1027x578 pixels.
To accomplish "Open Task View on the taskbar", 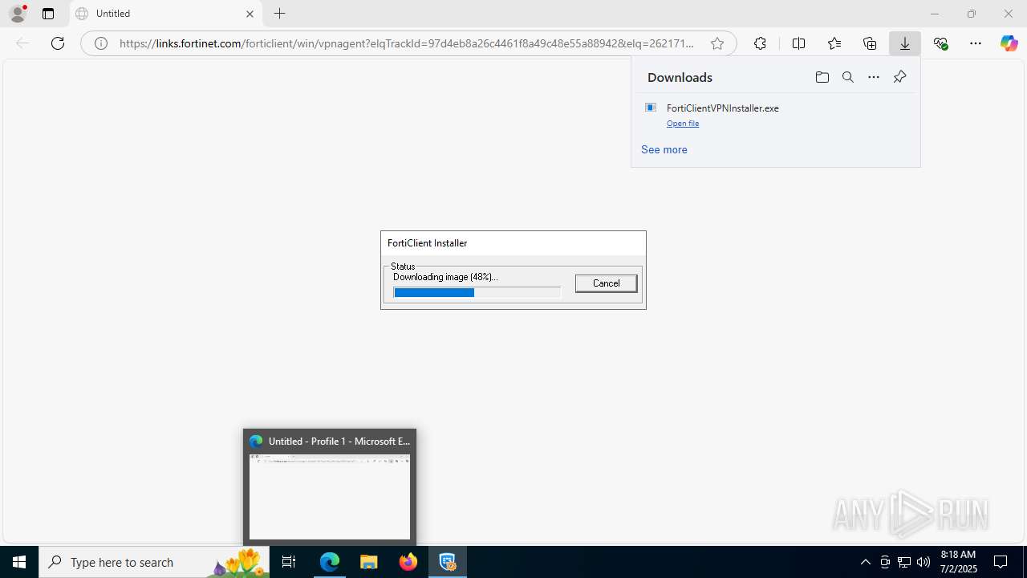I will [289, 562].
